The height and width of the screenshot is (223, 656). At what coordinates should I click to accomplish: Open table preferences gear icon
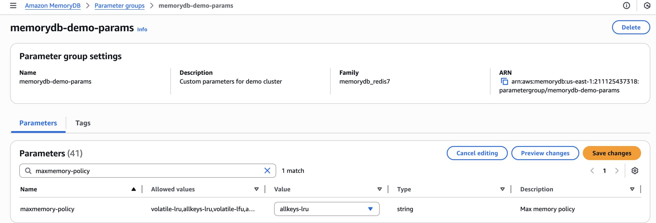click(x=635, y=171)
